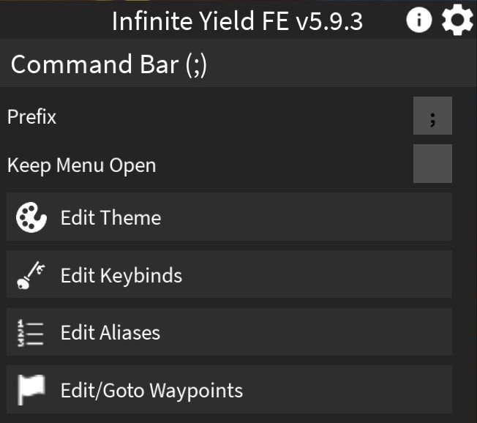The image size is (477, 423).
Task: Click the Prefix input box
Action: coord(432,116)
